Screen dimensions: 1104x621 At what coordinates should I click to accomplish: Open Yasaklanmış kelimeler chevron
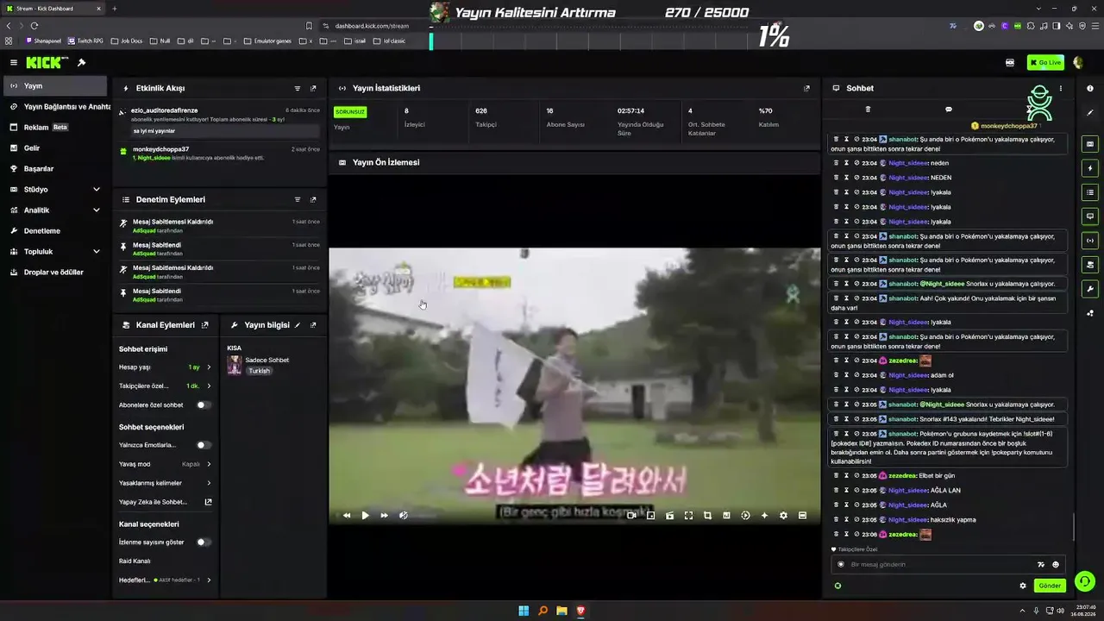209,483
